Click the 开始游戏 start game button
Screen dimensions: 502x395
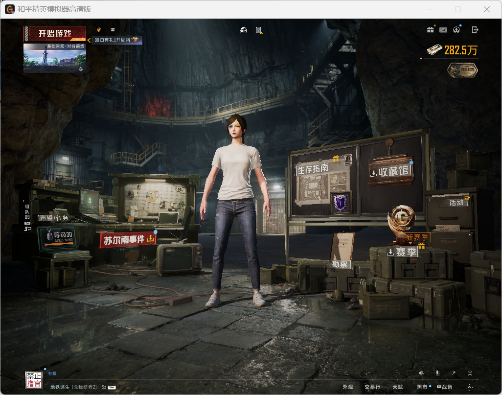point(55,34)
